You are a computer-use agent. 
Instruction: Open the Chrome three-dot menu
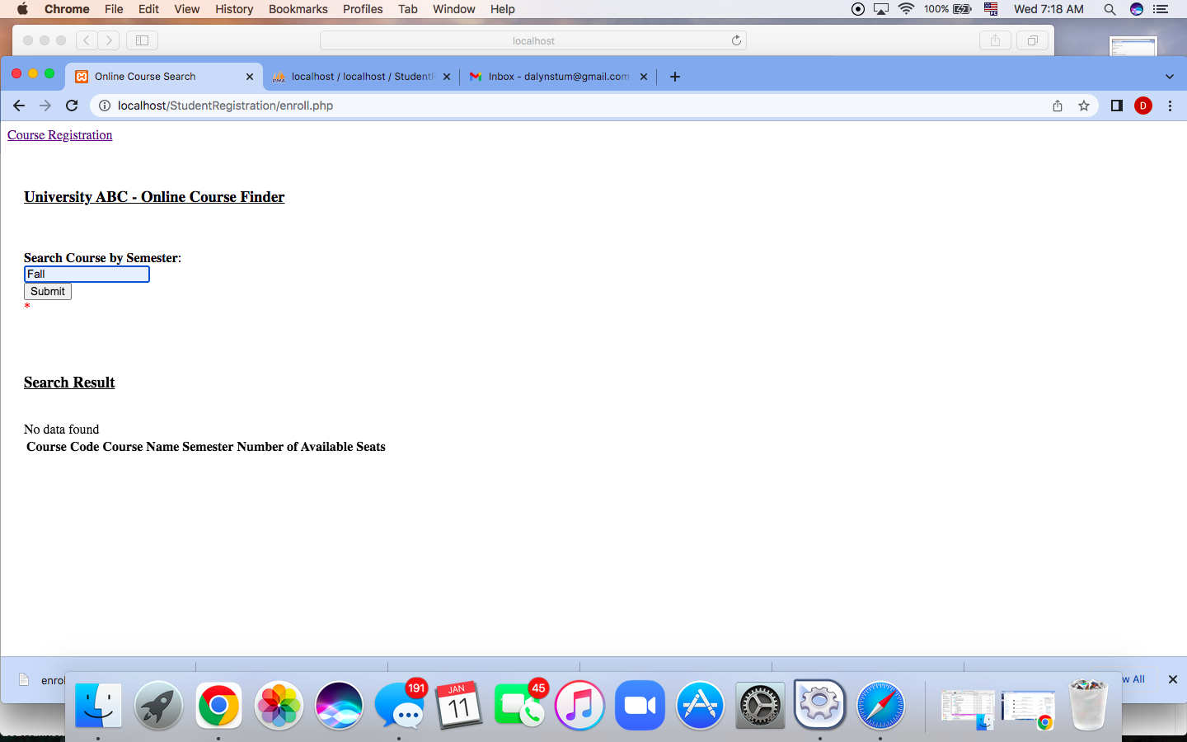point(1170,106)
